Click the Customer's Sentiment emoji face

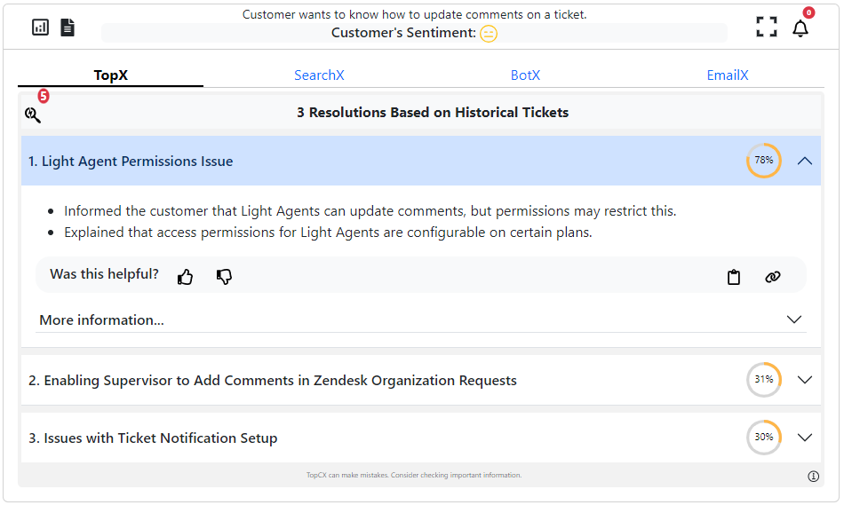tap(489, 34)
